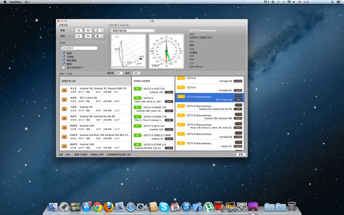The image size is (344, 215).
Task: Click the dish height field showing 1000
Action: [x=136, y=73]
